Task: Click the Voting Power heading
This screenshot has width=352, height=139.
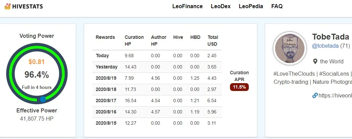Action: coord(37,36)
